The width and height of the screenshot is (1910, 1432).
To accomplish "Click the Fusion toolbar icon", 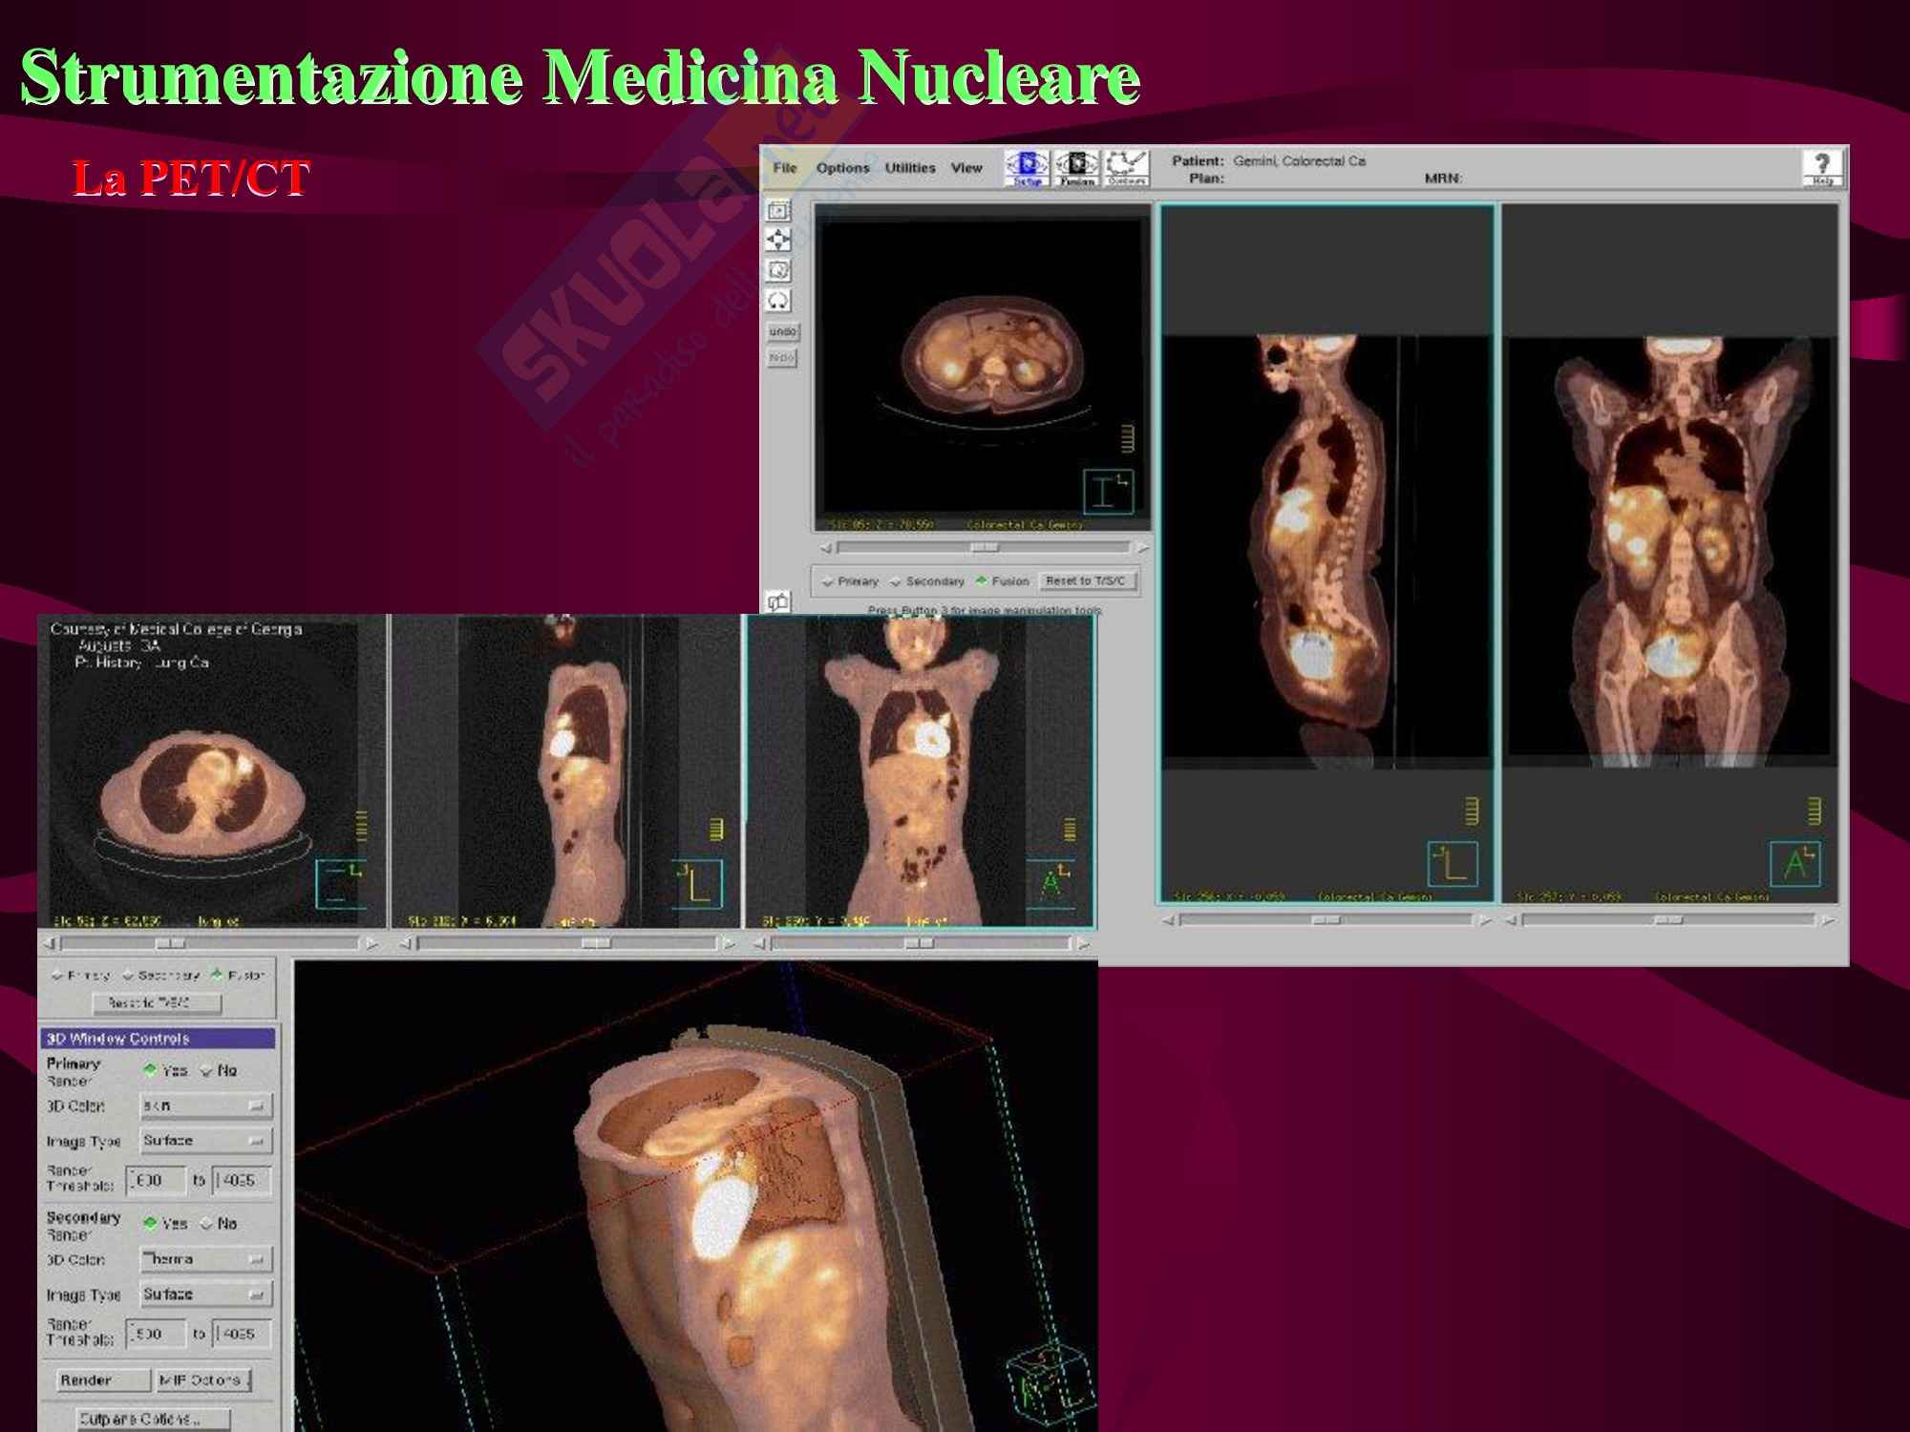I will coord(1076,168).
